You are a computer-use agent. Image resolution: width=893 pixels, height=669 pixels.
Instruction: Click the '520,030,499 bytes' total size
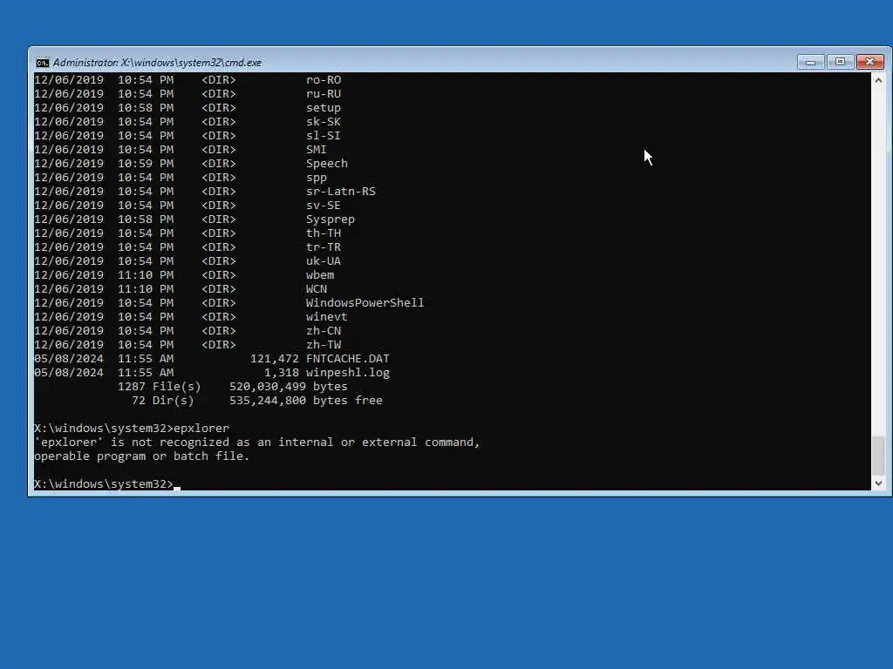click(x=288, y=387)
